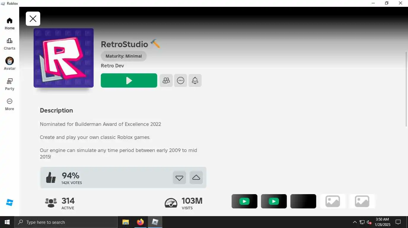Viewport: 408px width, 228px height.
Task: Open the three-dots options button
Action: (181, 80)
